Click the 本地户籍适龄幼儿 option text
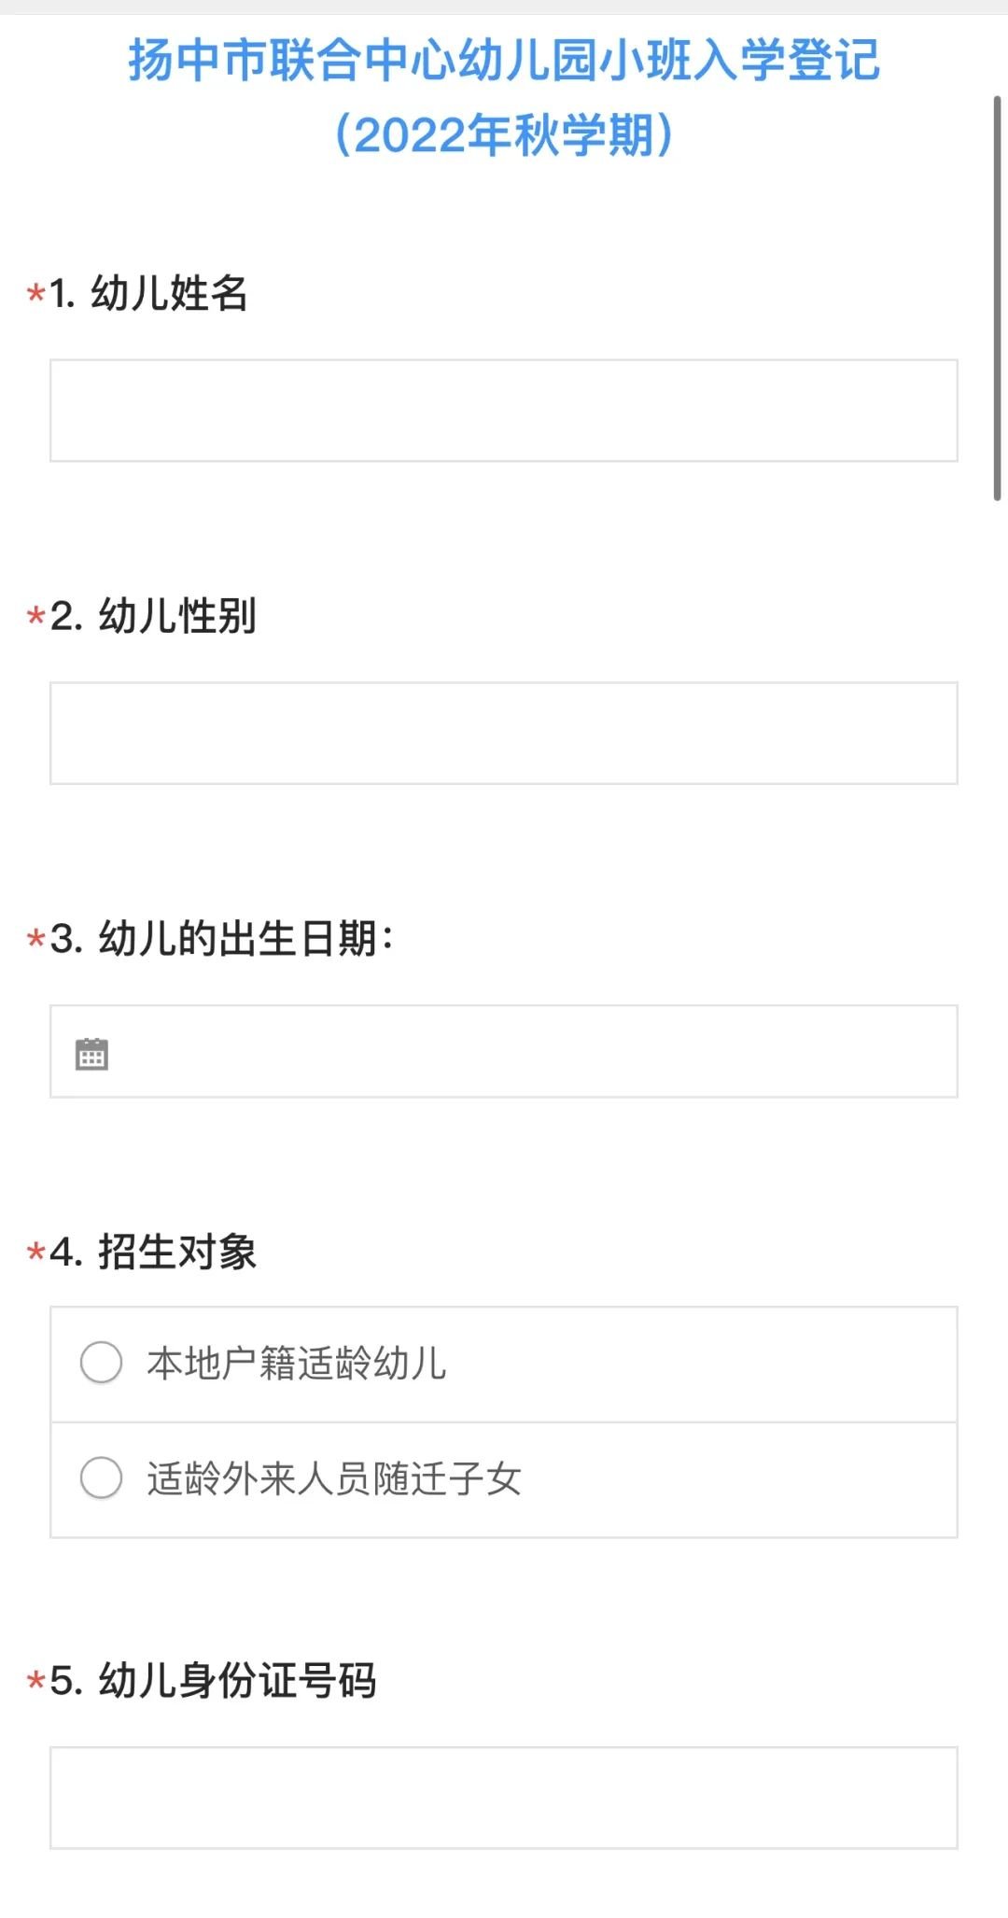 click(297, 1364)
